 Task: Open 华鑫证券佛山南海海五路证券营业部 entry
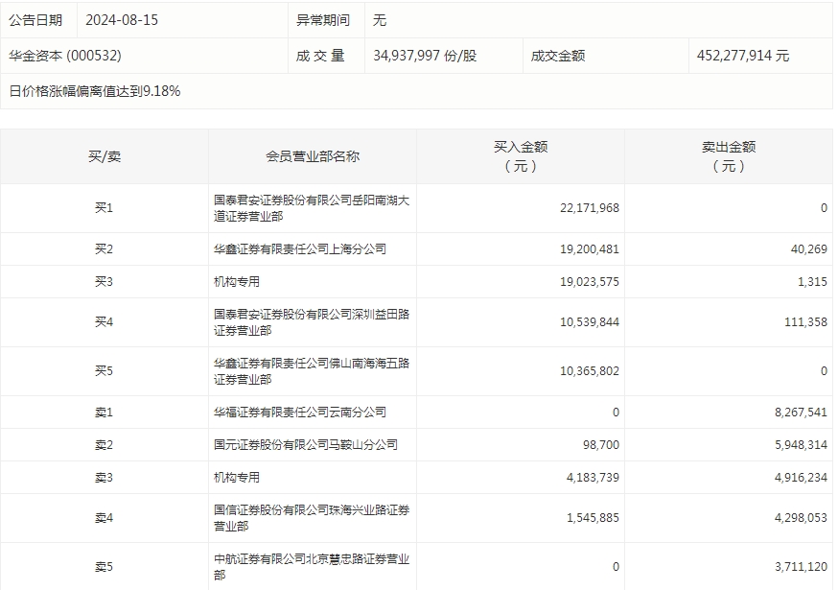312,371
